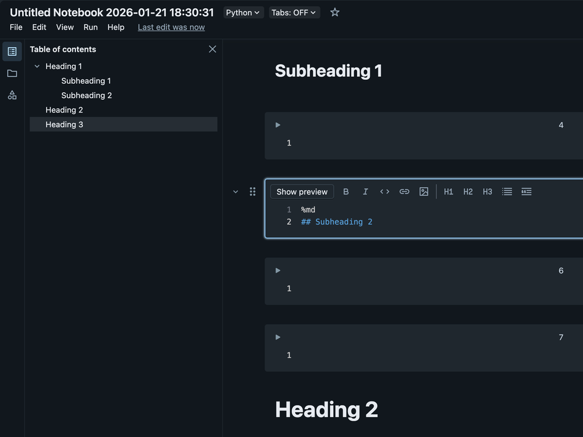The width and height of the screenshot is (583, 437).
Task: Toggle the Table of contents panel
Action: pos(12,51)
